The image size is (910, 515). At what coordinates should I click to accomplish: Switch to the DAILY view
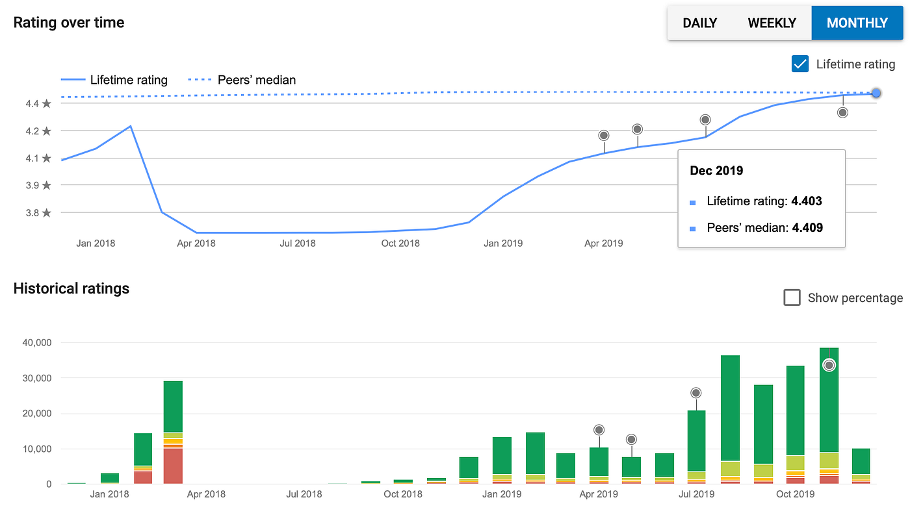point(700,23)
